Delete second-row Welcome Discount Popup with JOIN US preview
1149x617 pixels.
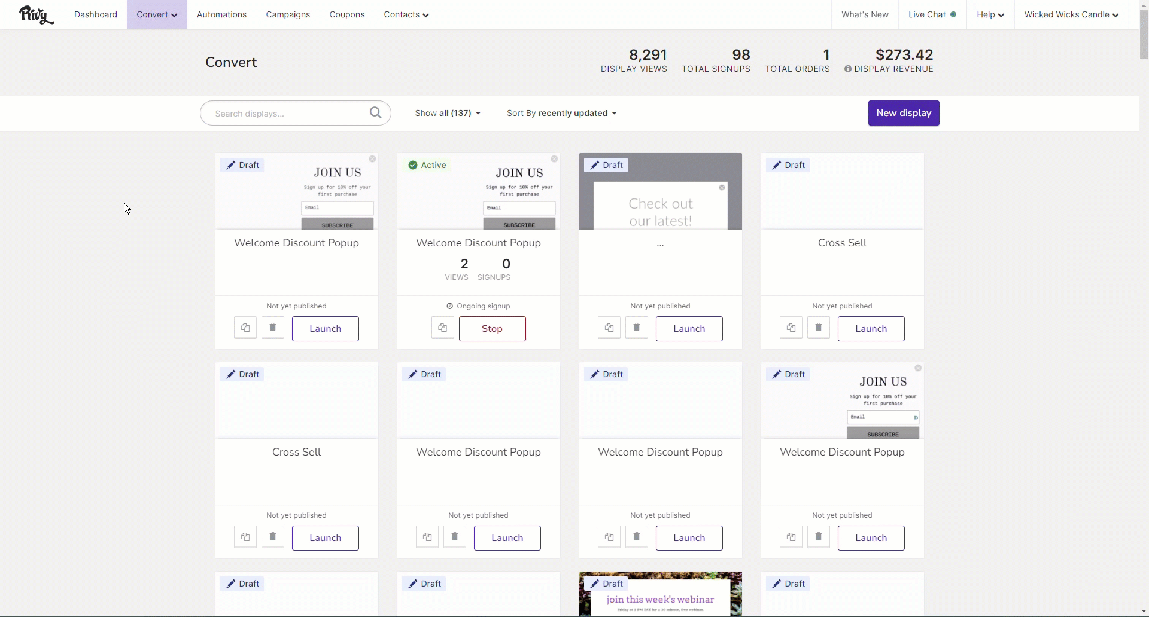pos(819,537)
